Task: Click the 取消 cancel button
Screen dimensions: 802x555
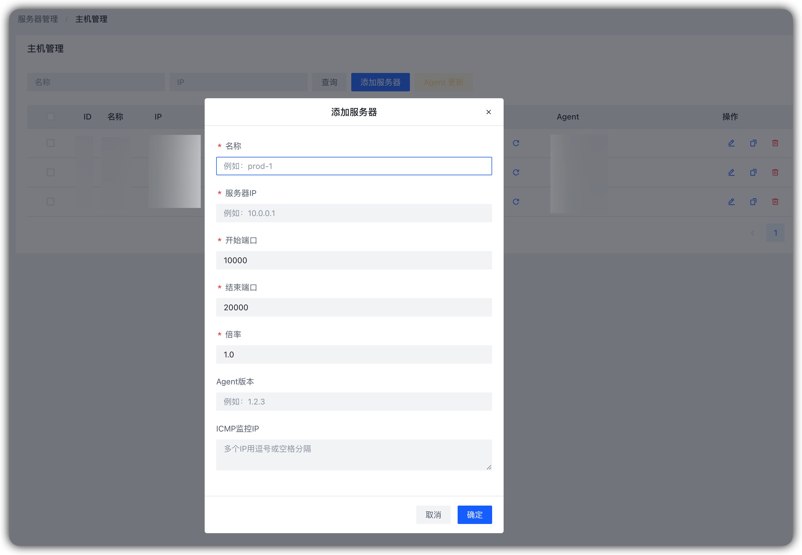Action: pyautogui.click(x=433, y=515)
